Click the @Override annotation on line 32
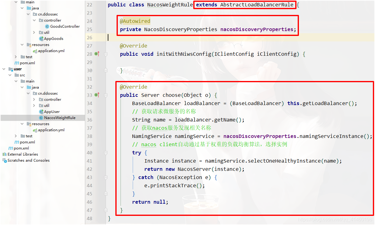Viewport: 375px width, 225px height. point(133,87)
